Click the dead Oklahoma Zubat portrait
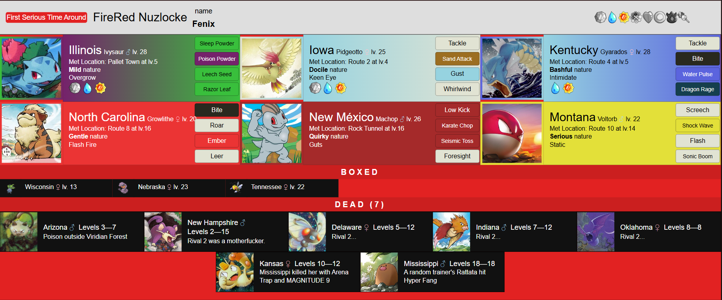722x300 pixels. [x=596, y=232]
